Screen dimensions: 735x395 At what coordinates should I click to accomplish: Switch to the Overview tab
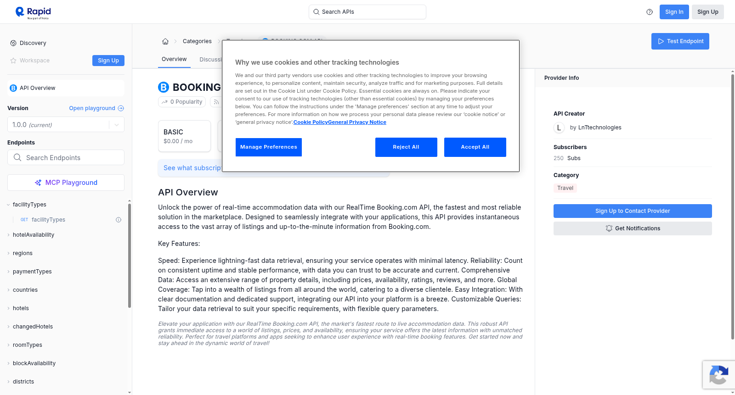(x=174, y=59)
